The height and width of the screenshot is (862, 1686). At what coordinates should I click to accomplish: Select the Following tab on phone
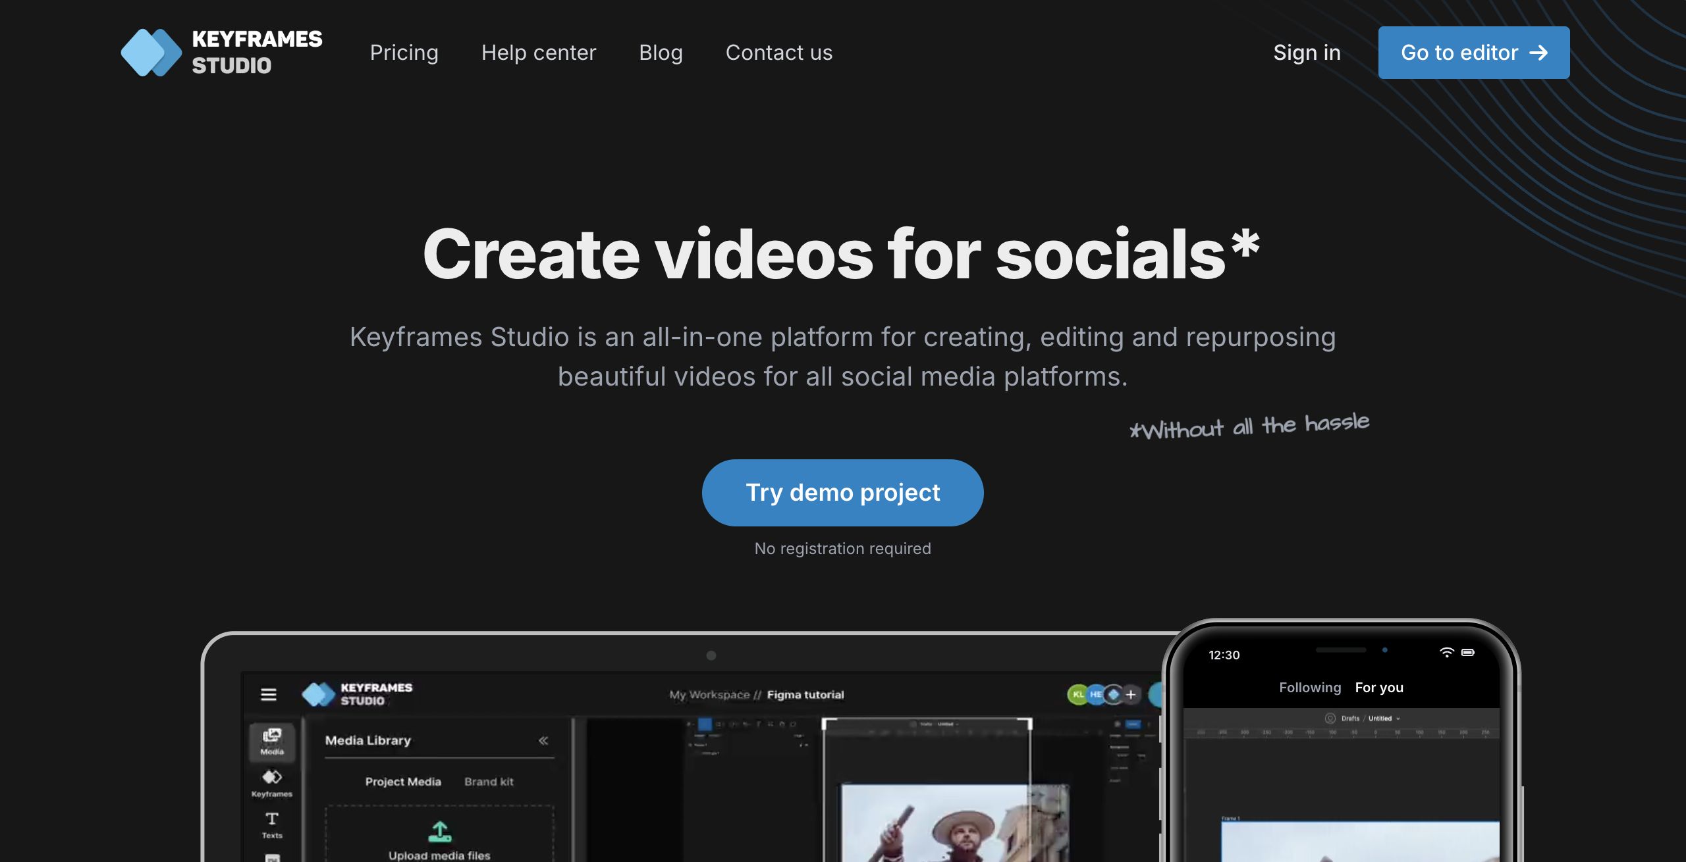coord(1310,688)
